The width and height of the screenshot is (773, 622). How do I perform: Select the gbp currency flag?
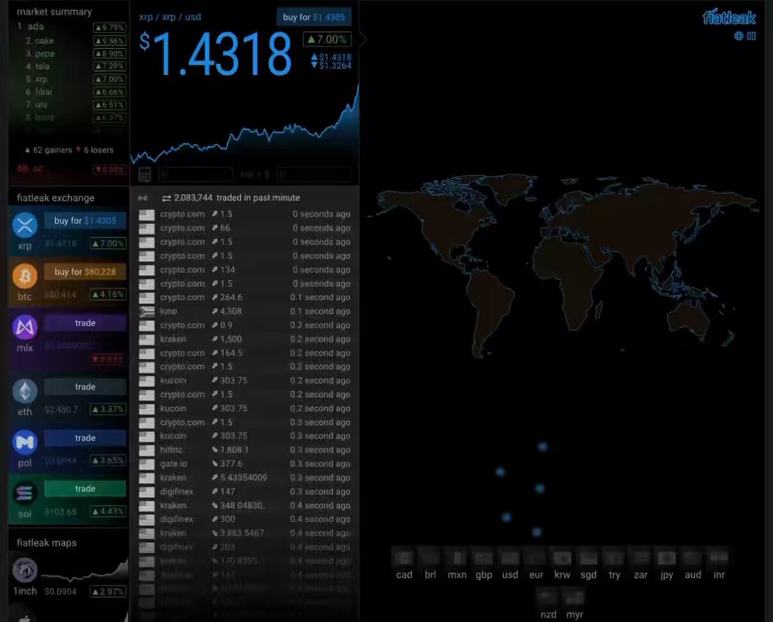(483, 558)
